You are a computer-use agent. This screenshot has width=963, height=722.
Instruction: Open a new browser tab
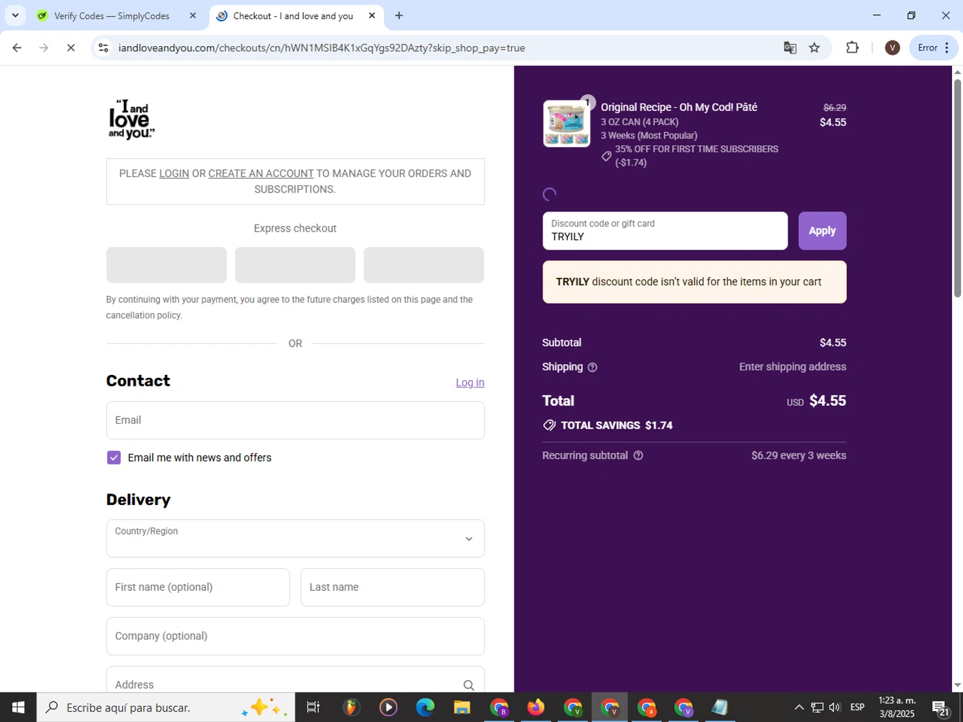[399, 15]
